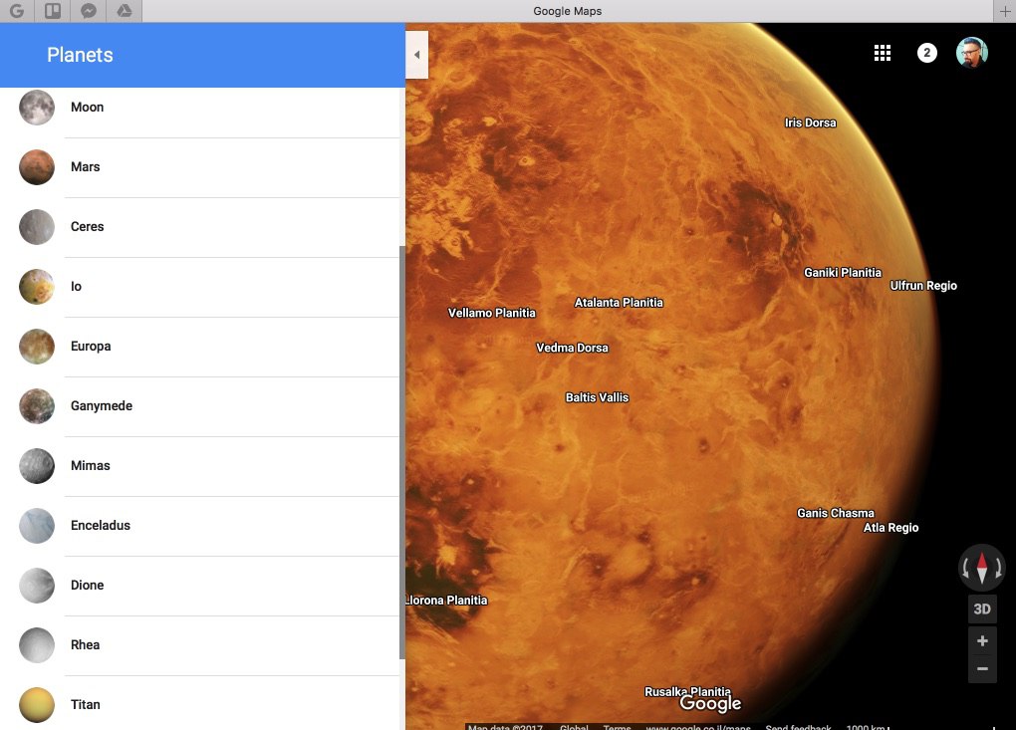
Task: Zoom out with the minus button
Action: (982, 668)
